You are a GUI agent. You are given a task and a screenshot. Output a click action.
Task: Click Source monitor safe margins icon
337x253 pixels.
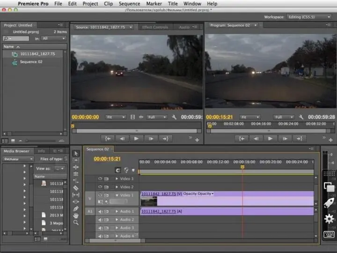(132, 117)
